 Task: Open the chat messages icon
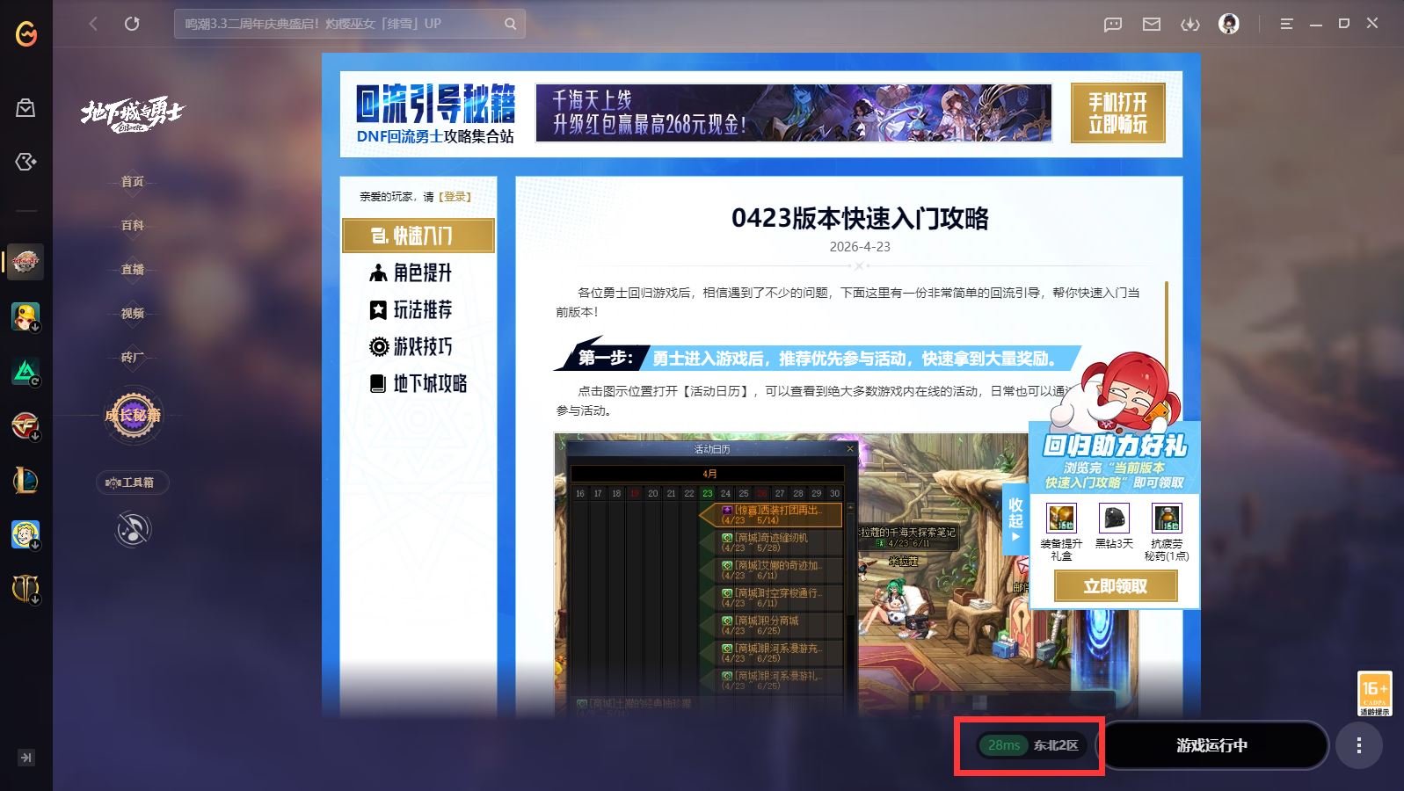click(x=1113, y=24)
